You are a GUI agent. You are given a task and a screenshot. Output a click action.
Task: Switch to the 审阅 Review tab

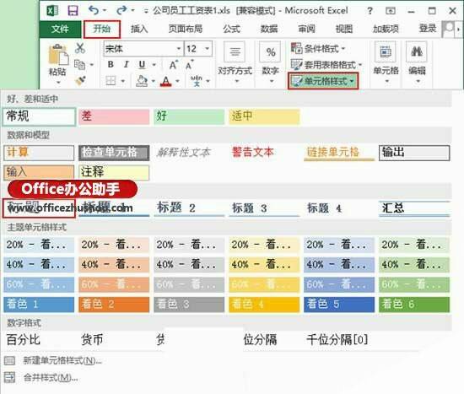click(306, 29)
